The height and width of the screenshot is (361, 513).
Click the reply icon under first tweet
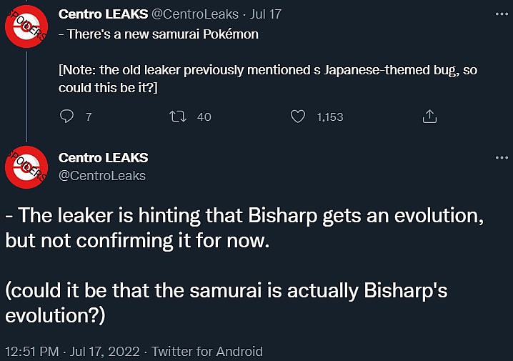point(66,117)
